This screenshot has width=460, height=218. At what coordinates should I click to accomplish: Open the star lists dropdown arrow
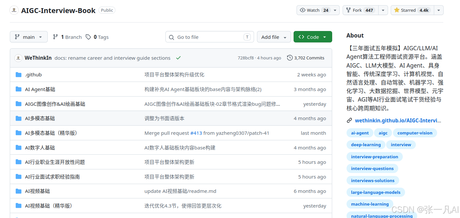coord(438,10)
